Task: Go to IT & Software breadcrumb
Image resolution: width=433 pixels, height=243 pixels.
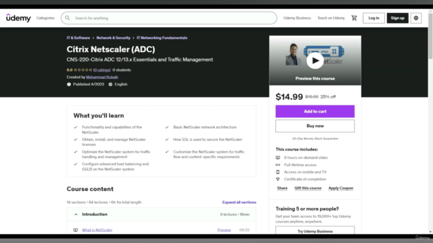Action: [x=78, y=38]
